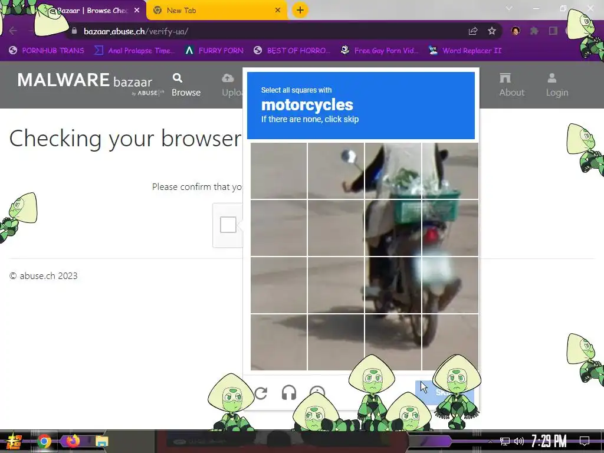This screenshot has width=604, height=453.
Task: Click the © abuse.ch 2023 footer text
Action: [x=44, y=276]
